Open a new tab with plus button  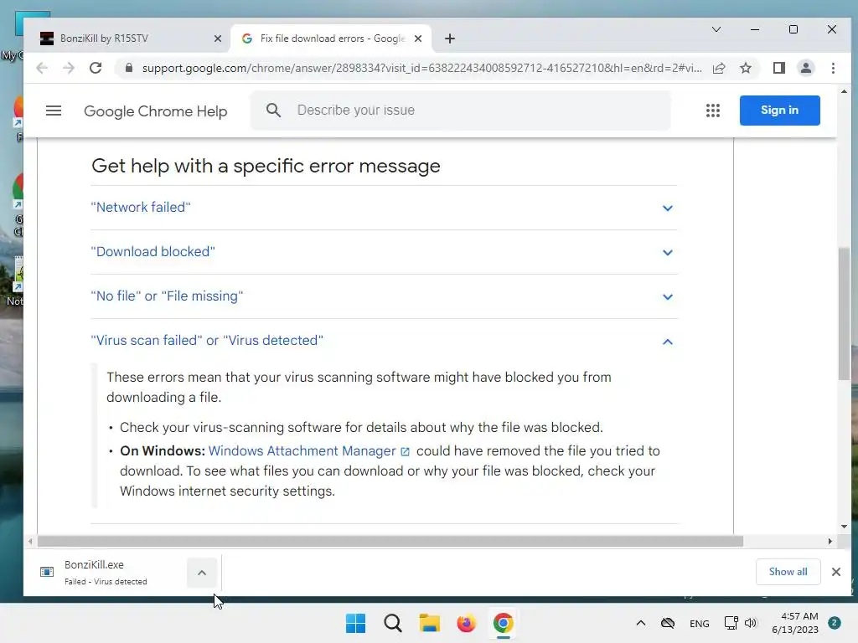point(450,39)
